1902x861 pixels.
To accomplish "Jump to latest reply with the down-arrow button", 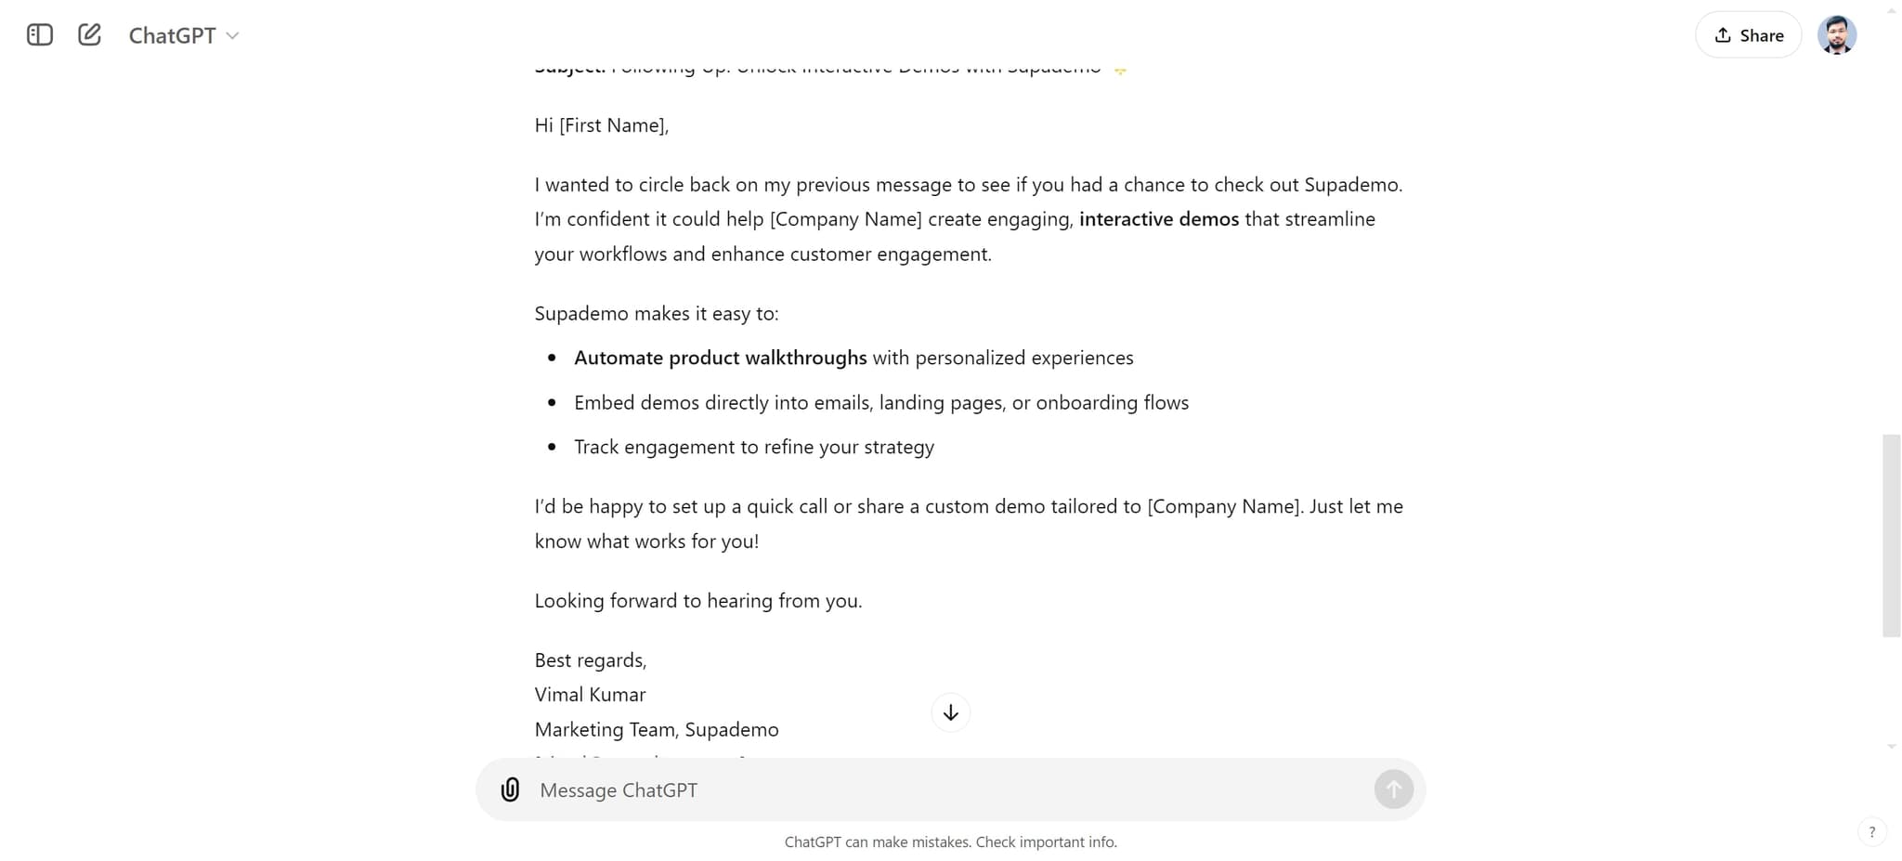I will pos(950,711).
